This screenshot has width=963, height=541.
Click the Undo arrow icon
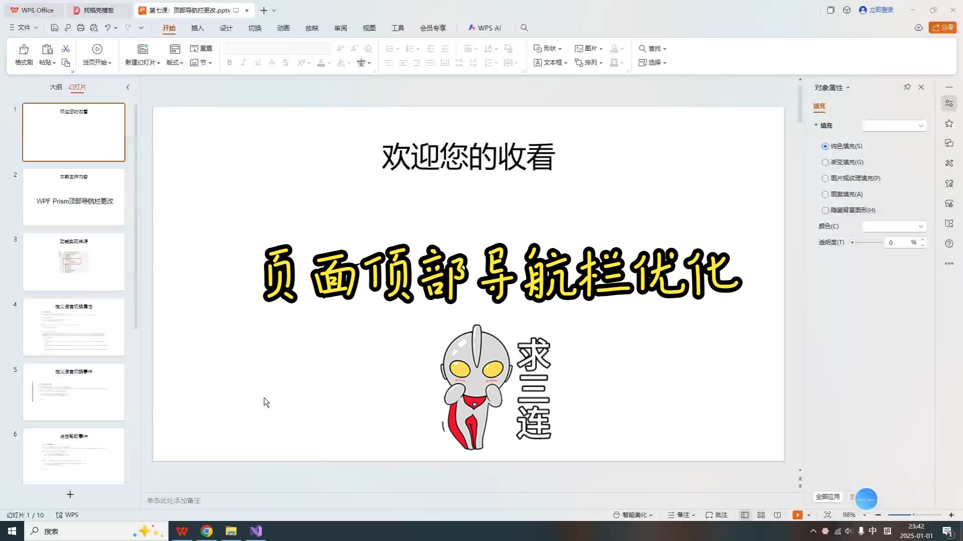pos(107,28)
